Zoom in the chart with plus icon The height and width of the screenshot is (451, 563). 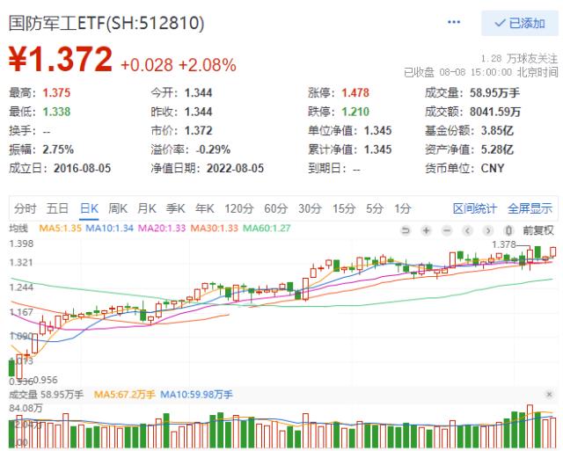pos(426,230)
